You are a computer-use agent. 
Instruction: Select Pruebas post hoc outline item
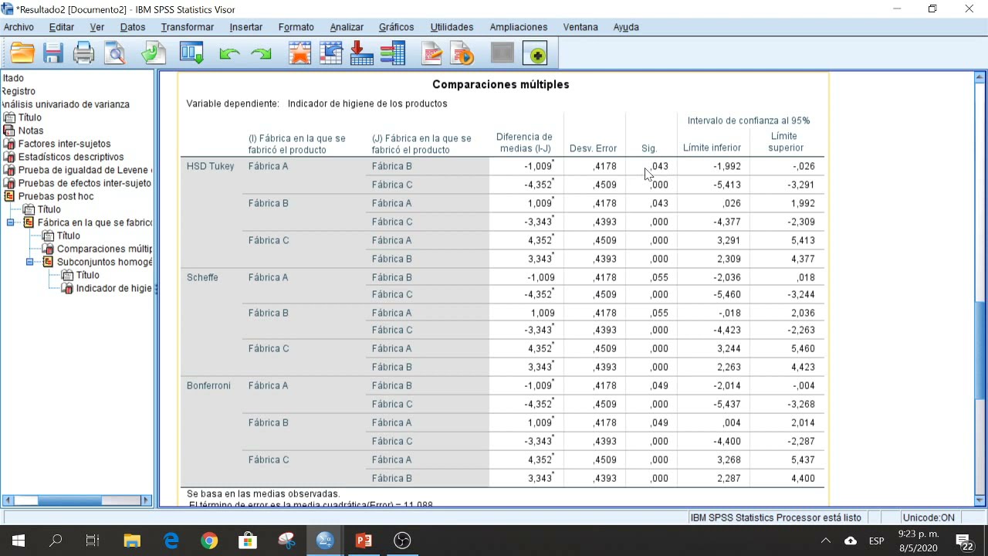click(49, 196)
